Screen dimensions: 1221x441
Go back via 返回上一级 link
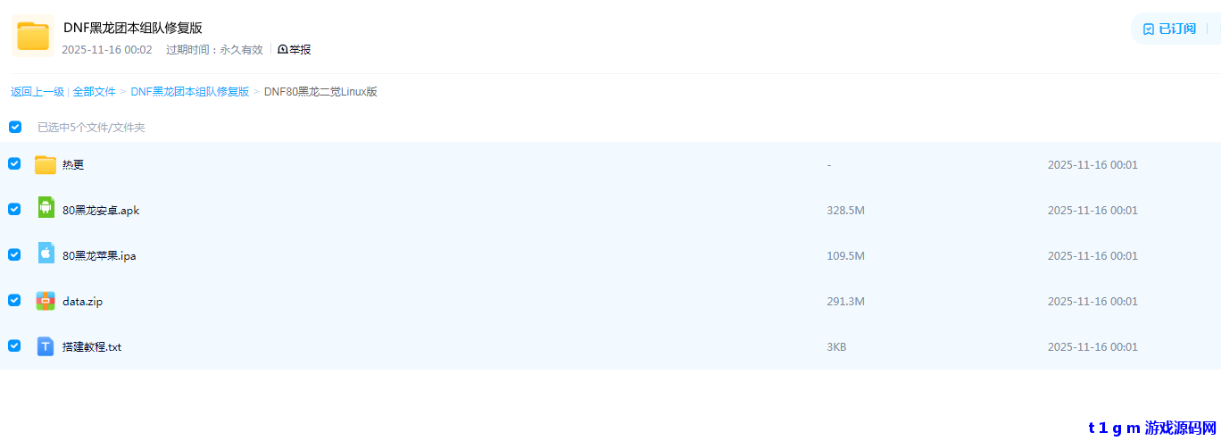37,92
